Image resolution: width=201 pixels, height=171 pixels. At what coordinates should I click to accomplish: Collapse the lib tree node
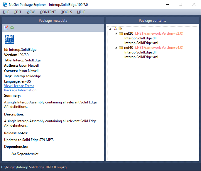(x=110, y=29)
